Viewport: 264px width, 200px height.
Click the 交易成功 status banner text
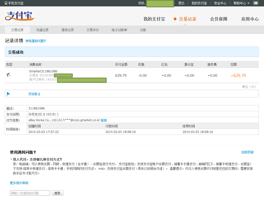(16, 52)
